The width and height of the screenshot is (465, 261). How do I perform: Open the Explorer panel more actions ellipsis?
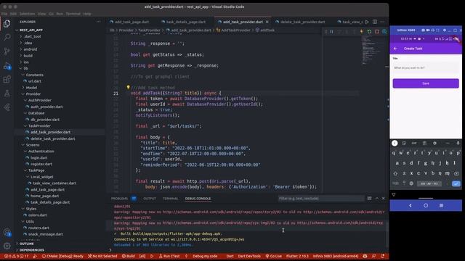99,22
